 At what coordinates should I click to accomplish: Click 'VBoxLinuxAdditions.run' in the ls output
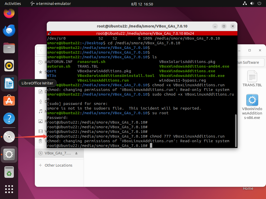click(x=103, y=80)
